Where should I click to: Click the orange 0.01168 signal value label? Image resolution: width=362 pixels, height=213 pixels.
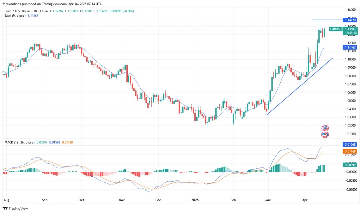tap(351, 151)
